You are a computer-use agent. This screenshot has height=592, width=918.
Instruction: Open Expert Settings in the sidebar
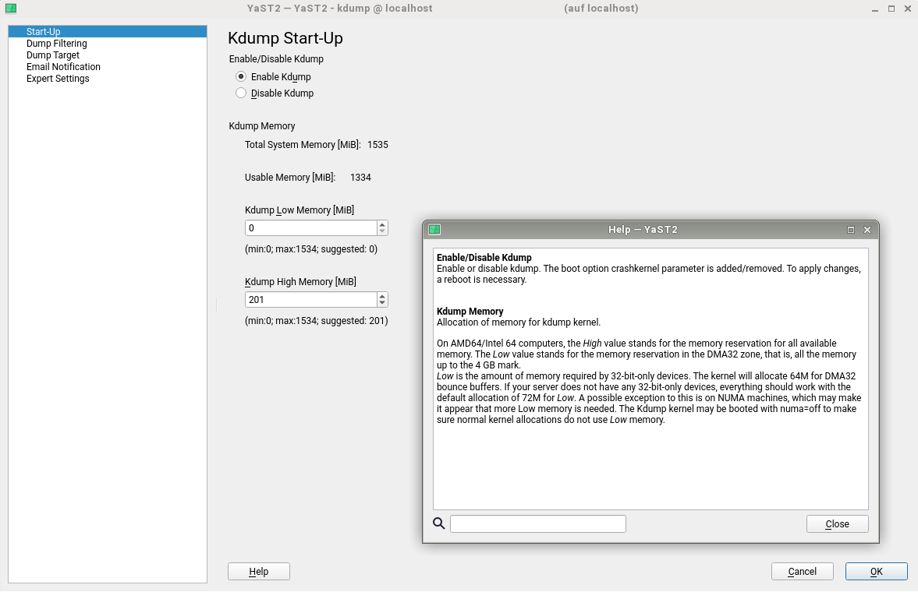point(58,79)
